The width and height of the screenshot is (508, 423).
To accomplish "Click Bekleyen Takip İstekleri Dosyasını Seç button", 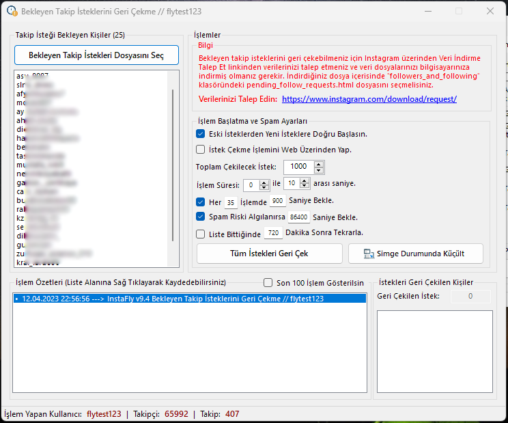I will click(x=96, y=55).
